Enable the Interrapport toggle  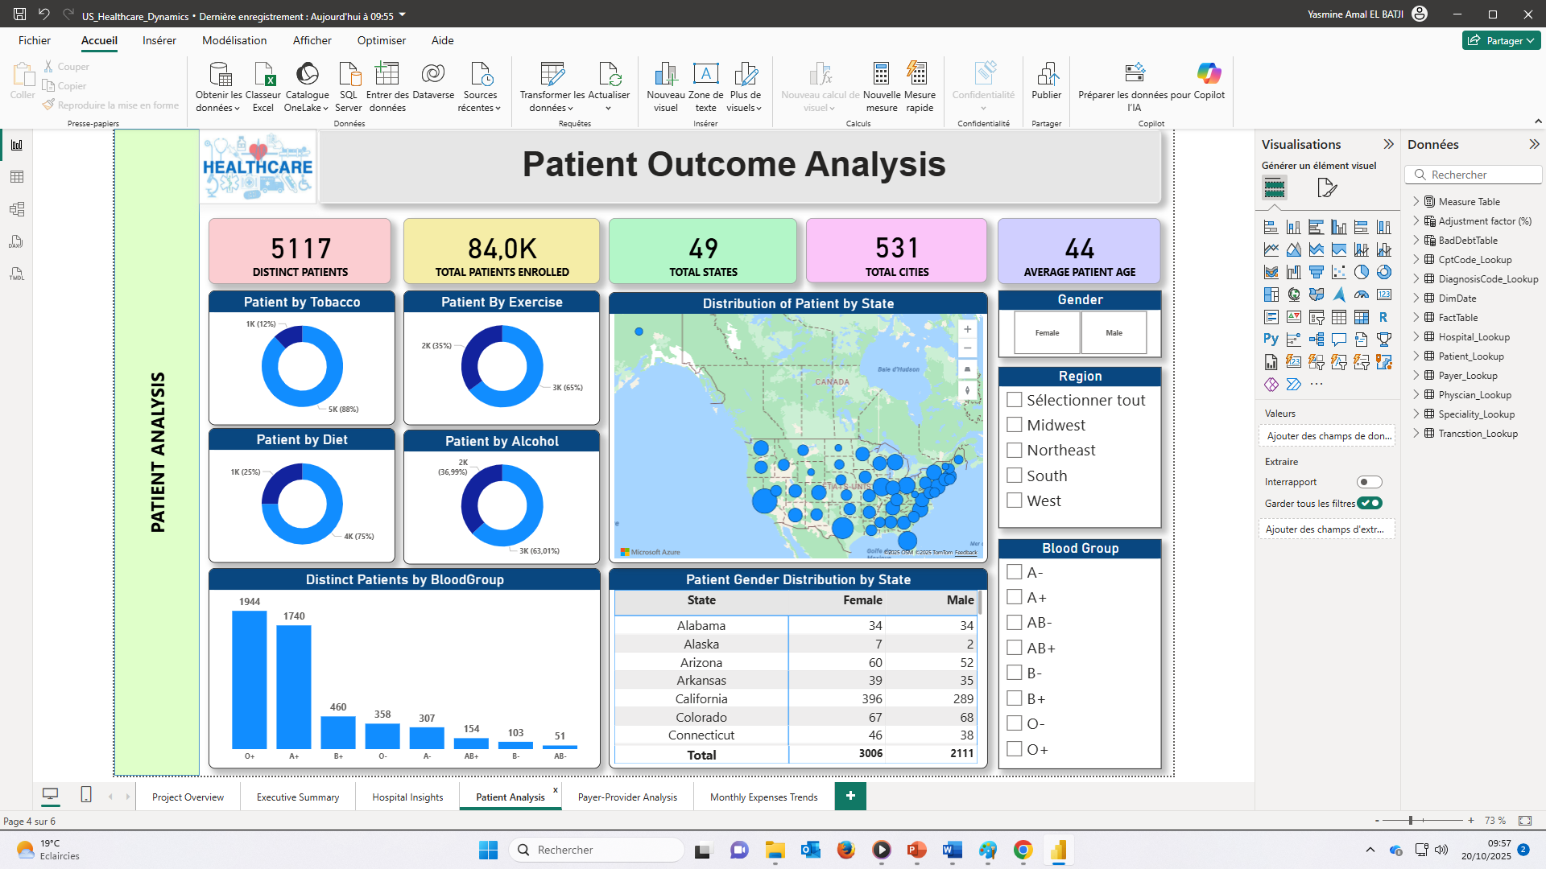click(1369, 482)
